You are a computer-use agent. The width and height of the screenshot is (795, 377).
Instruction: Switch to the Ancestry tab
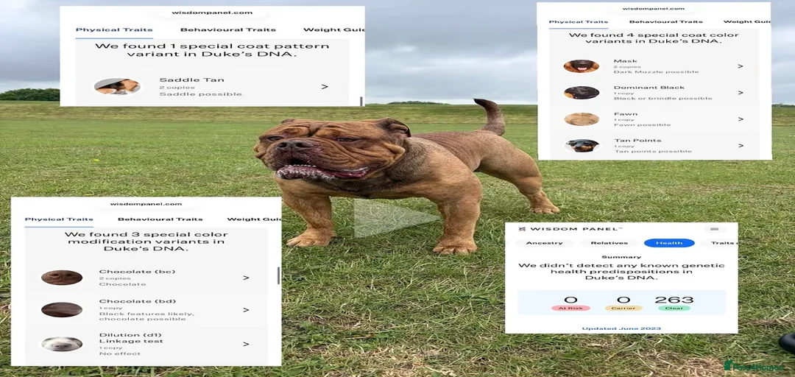tap(545, 243)
